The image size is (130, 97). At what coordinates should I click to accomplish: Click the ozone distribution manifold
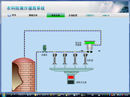pos(72,70)
